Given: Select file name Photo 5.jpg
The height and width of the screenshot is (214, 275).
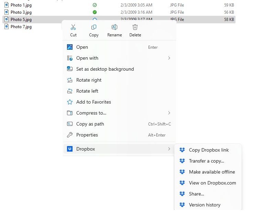Looking at the screenshot, I should click(21, 20).
